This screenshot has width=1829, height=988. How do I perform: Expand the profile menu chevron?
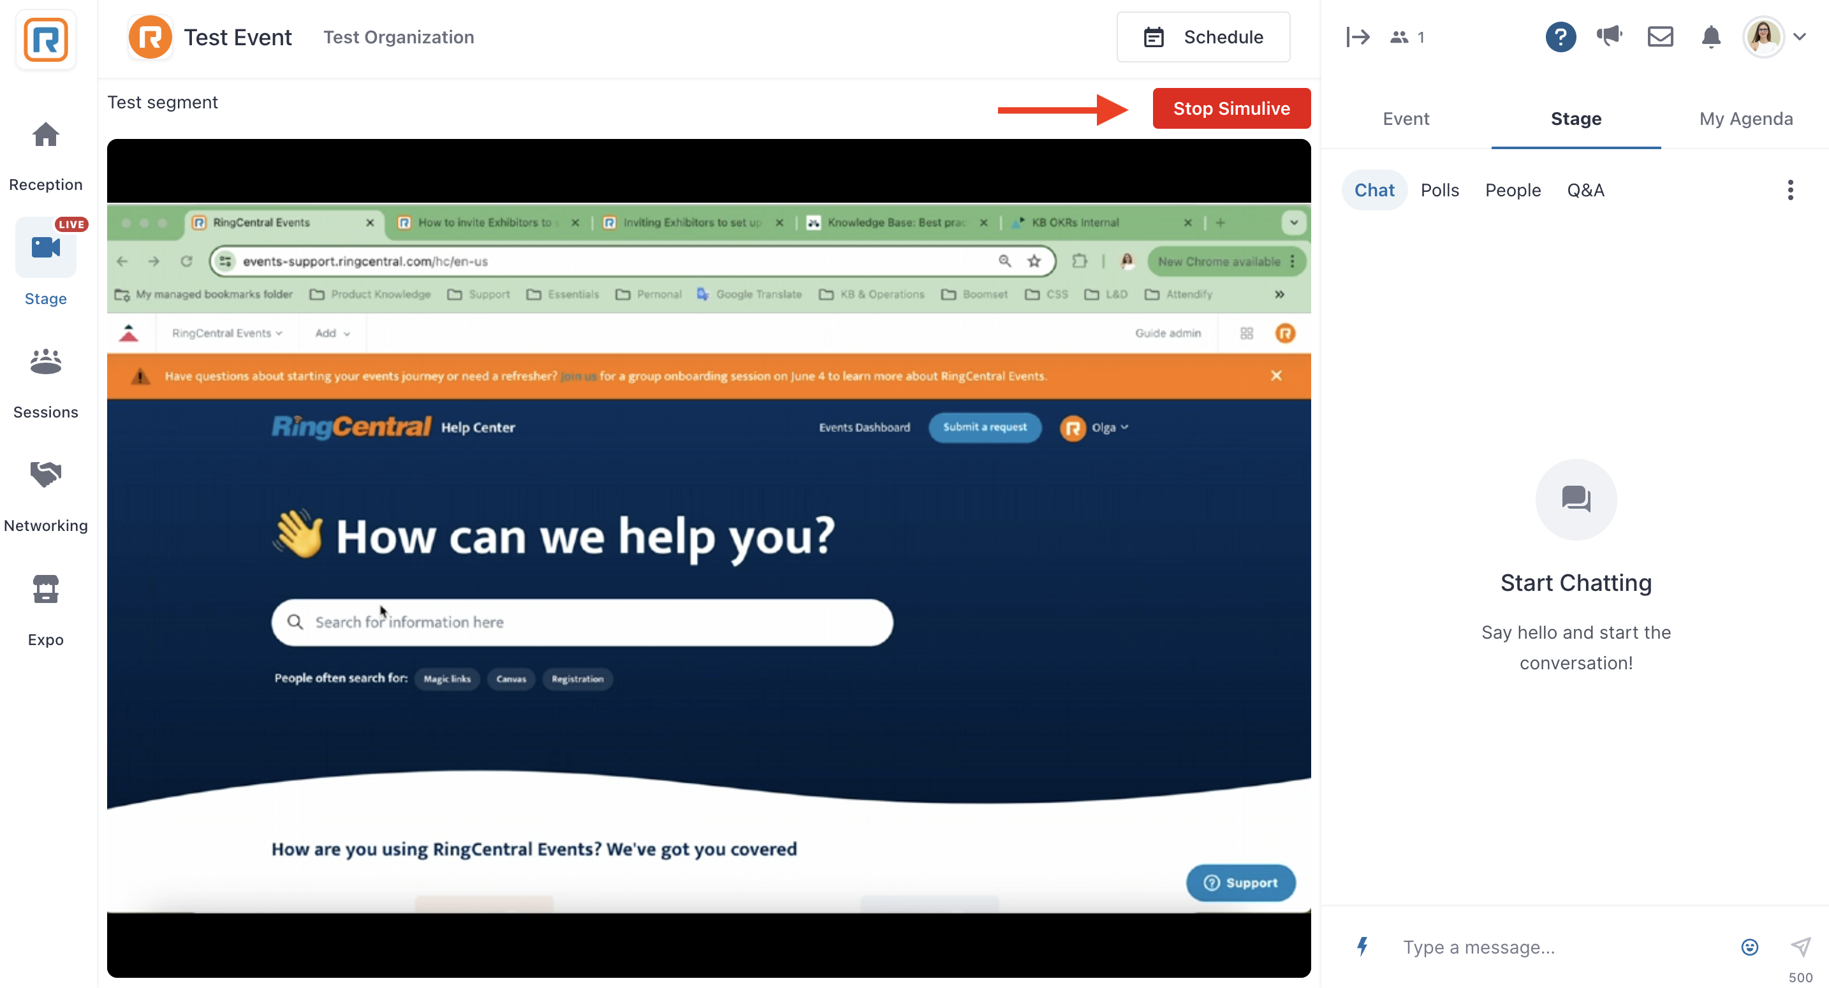pos(1800,37)
